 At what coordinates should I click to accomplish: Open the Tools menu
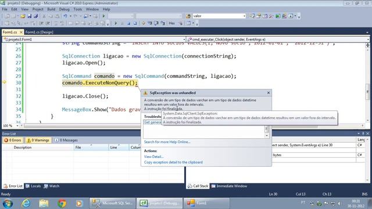pyautogui.click(x=77, y=9)
